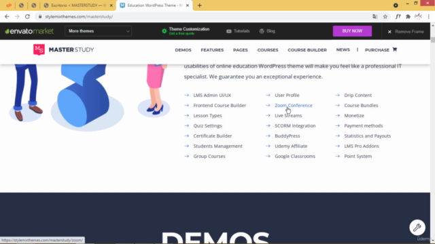Viewport: 435px width, 244px height.
Task: Open the Course Bundles link
Action: click(361, 106)
